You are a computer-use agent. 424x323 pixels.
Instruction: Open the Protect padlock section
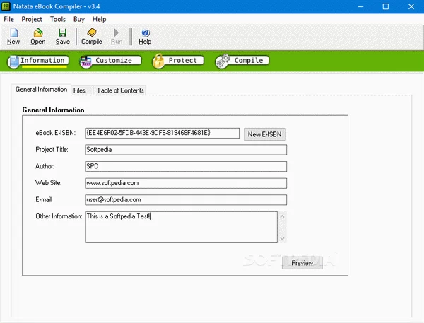(x=177, y=61)
